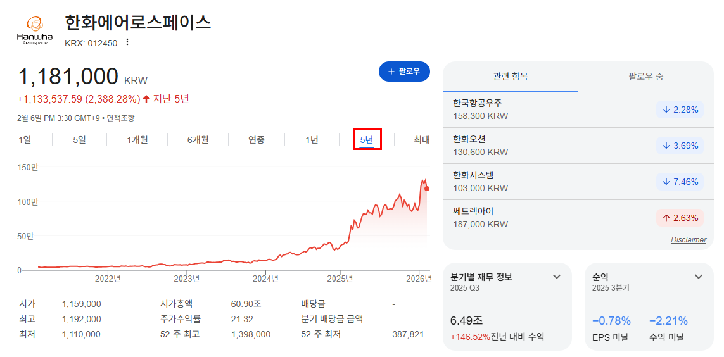Viewport: 724px width, 357px height.
Task: Click the 150만 y-axis label
Action: (28, 168)
